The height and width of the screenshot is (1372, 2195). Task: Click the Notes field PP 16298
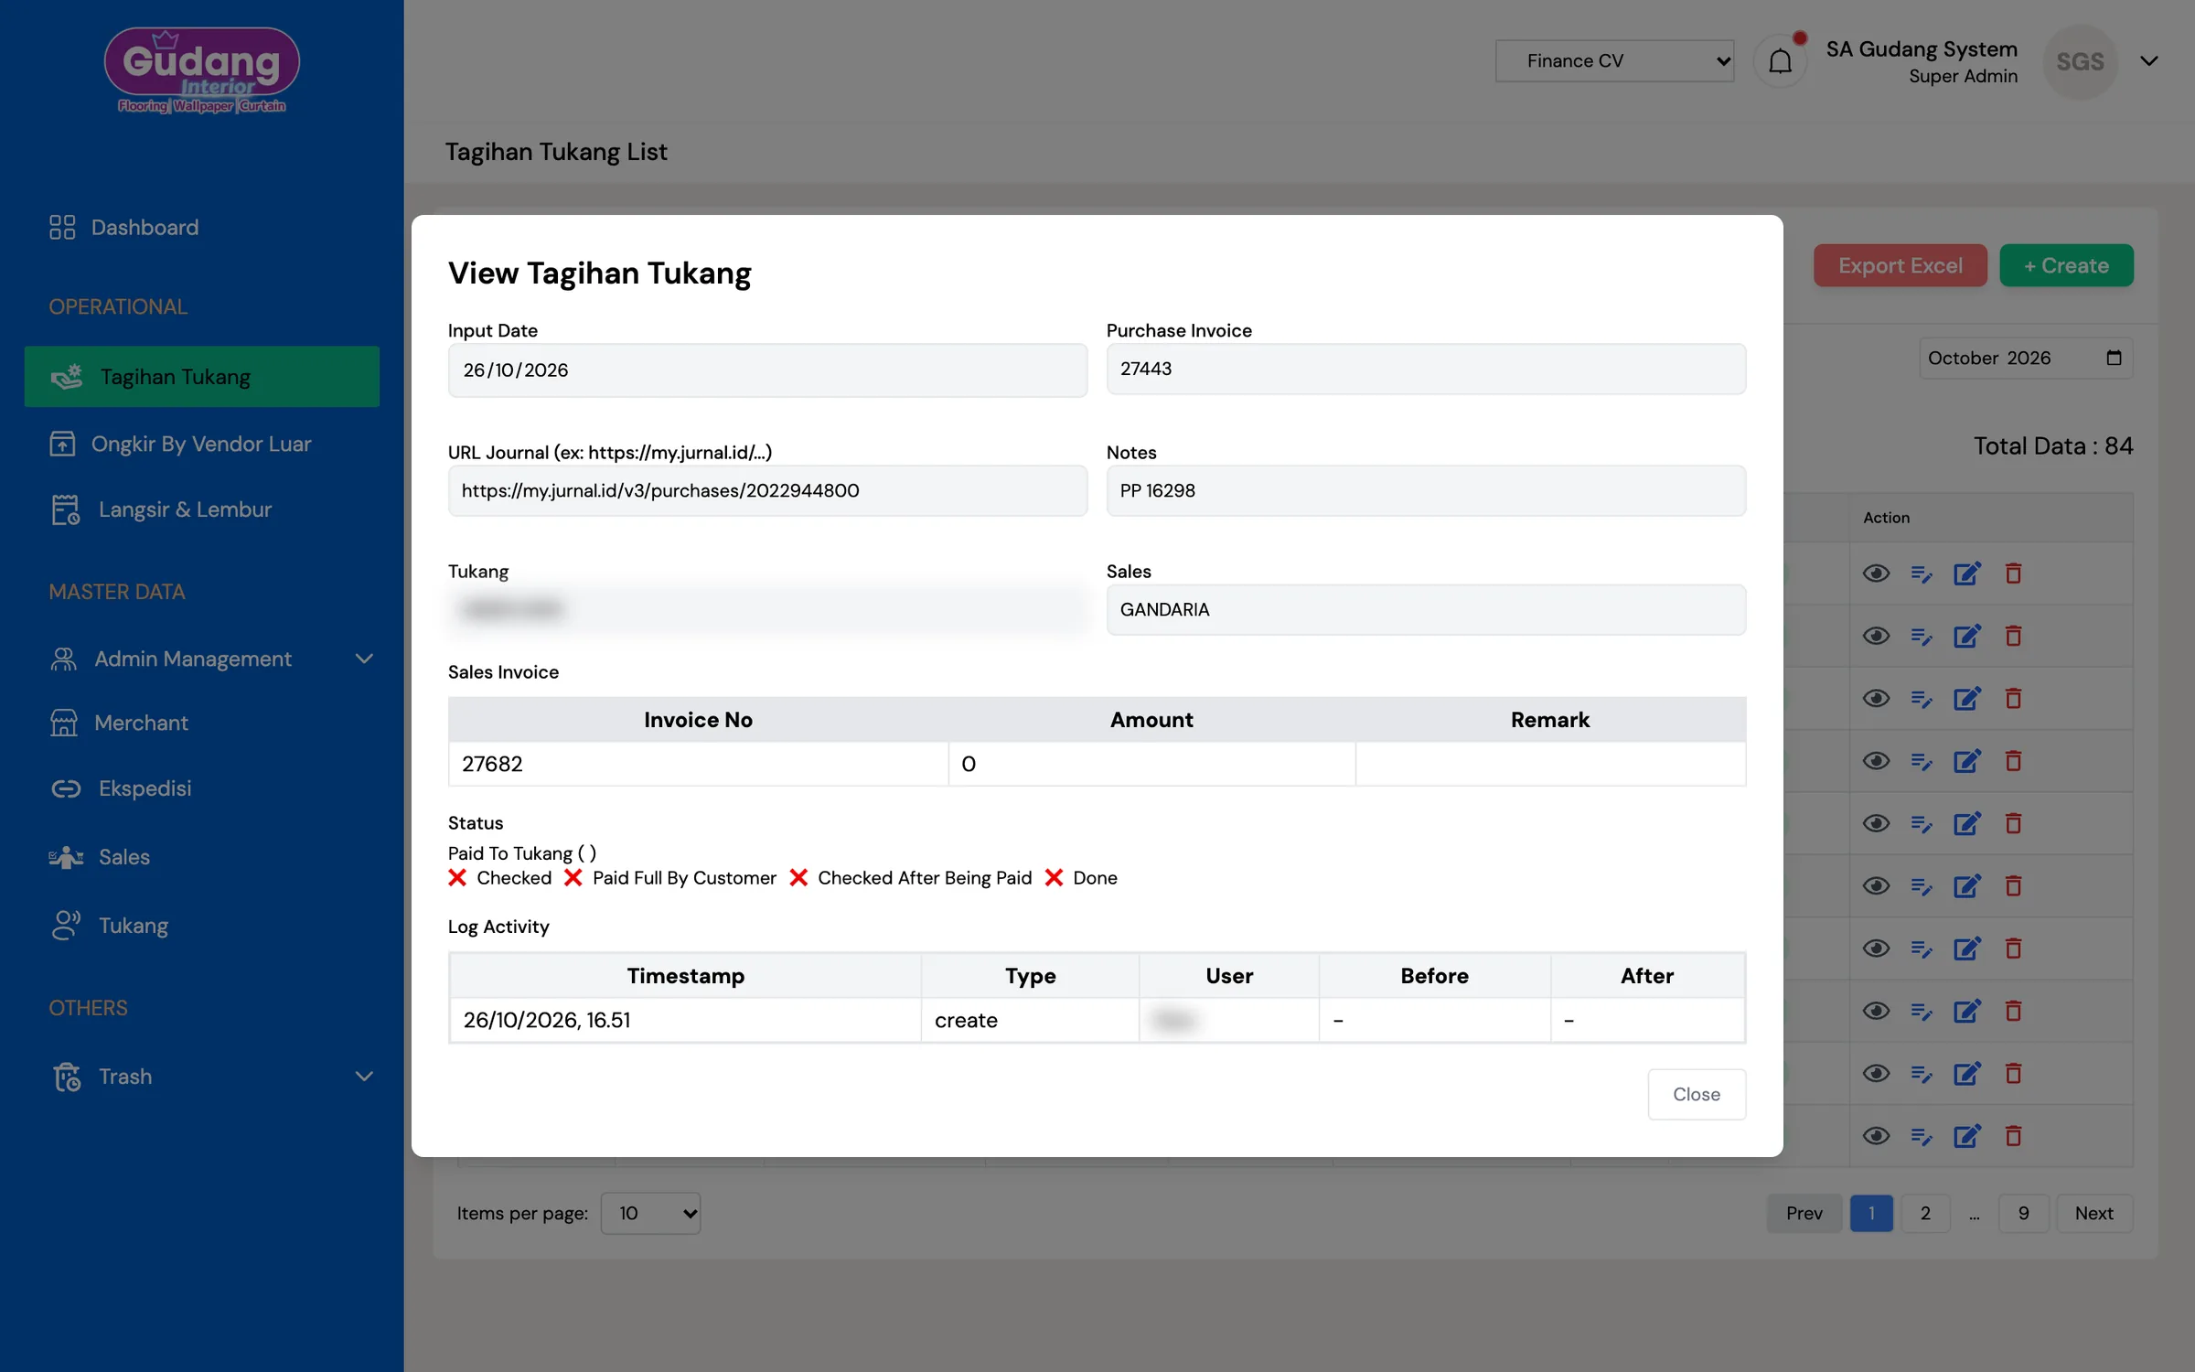1426,490
